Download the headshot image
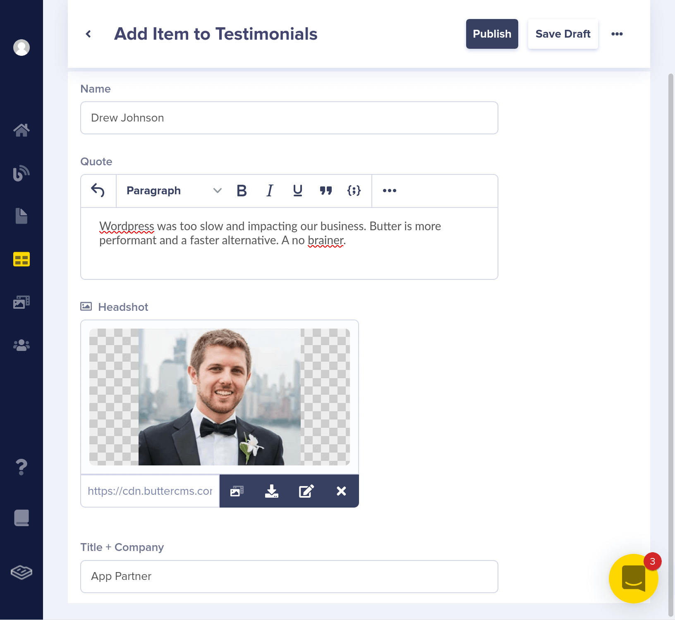The height and width of the screenshot is (620, 675). pos(271,491)
